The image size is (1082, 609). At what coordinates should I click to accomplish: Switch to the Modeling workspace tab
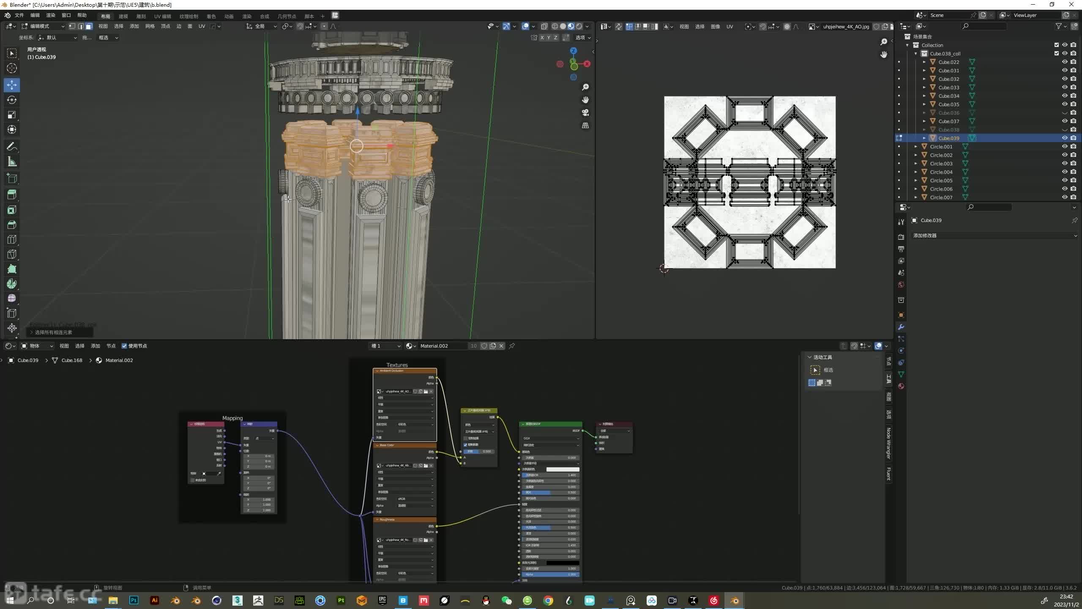123,16
